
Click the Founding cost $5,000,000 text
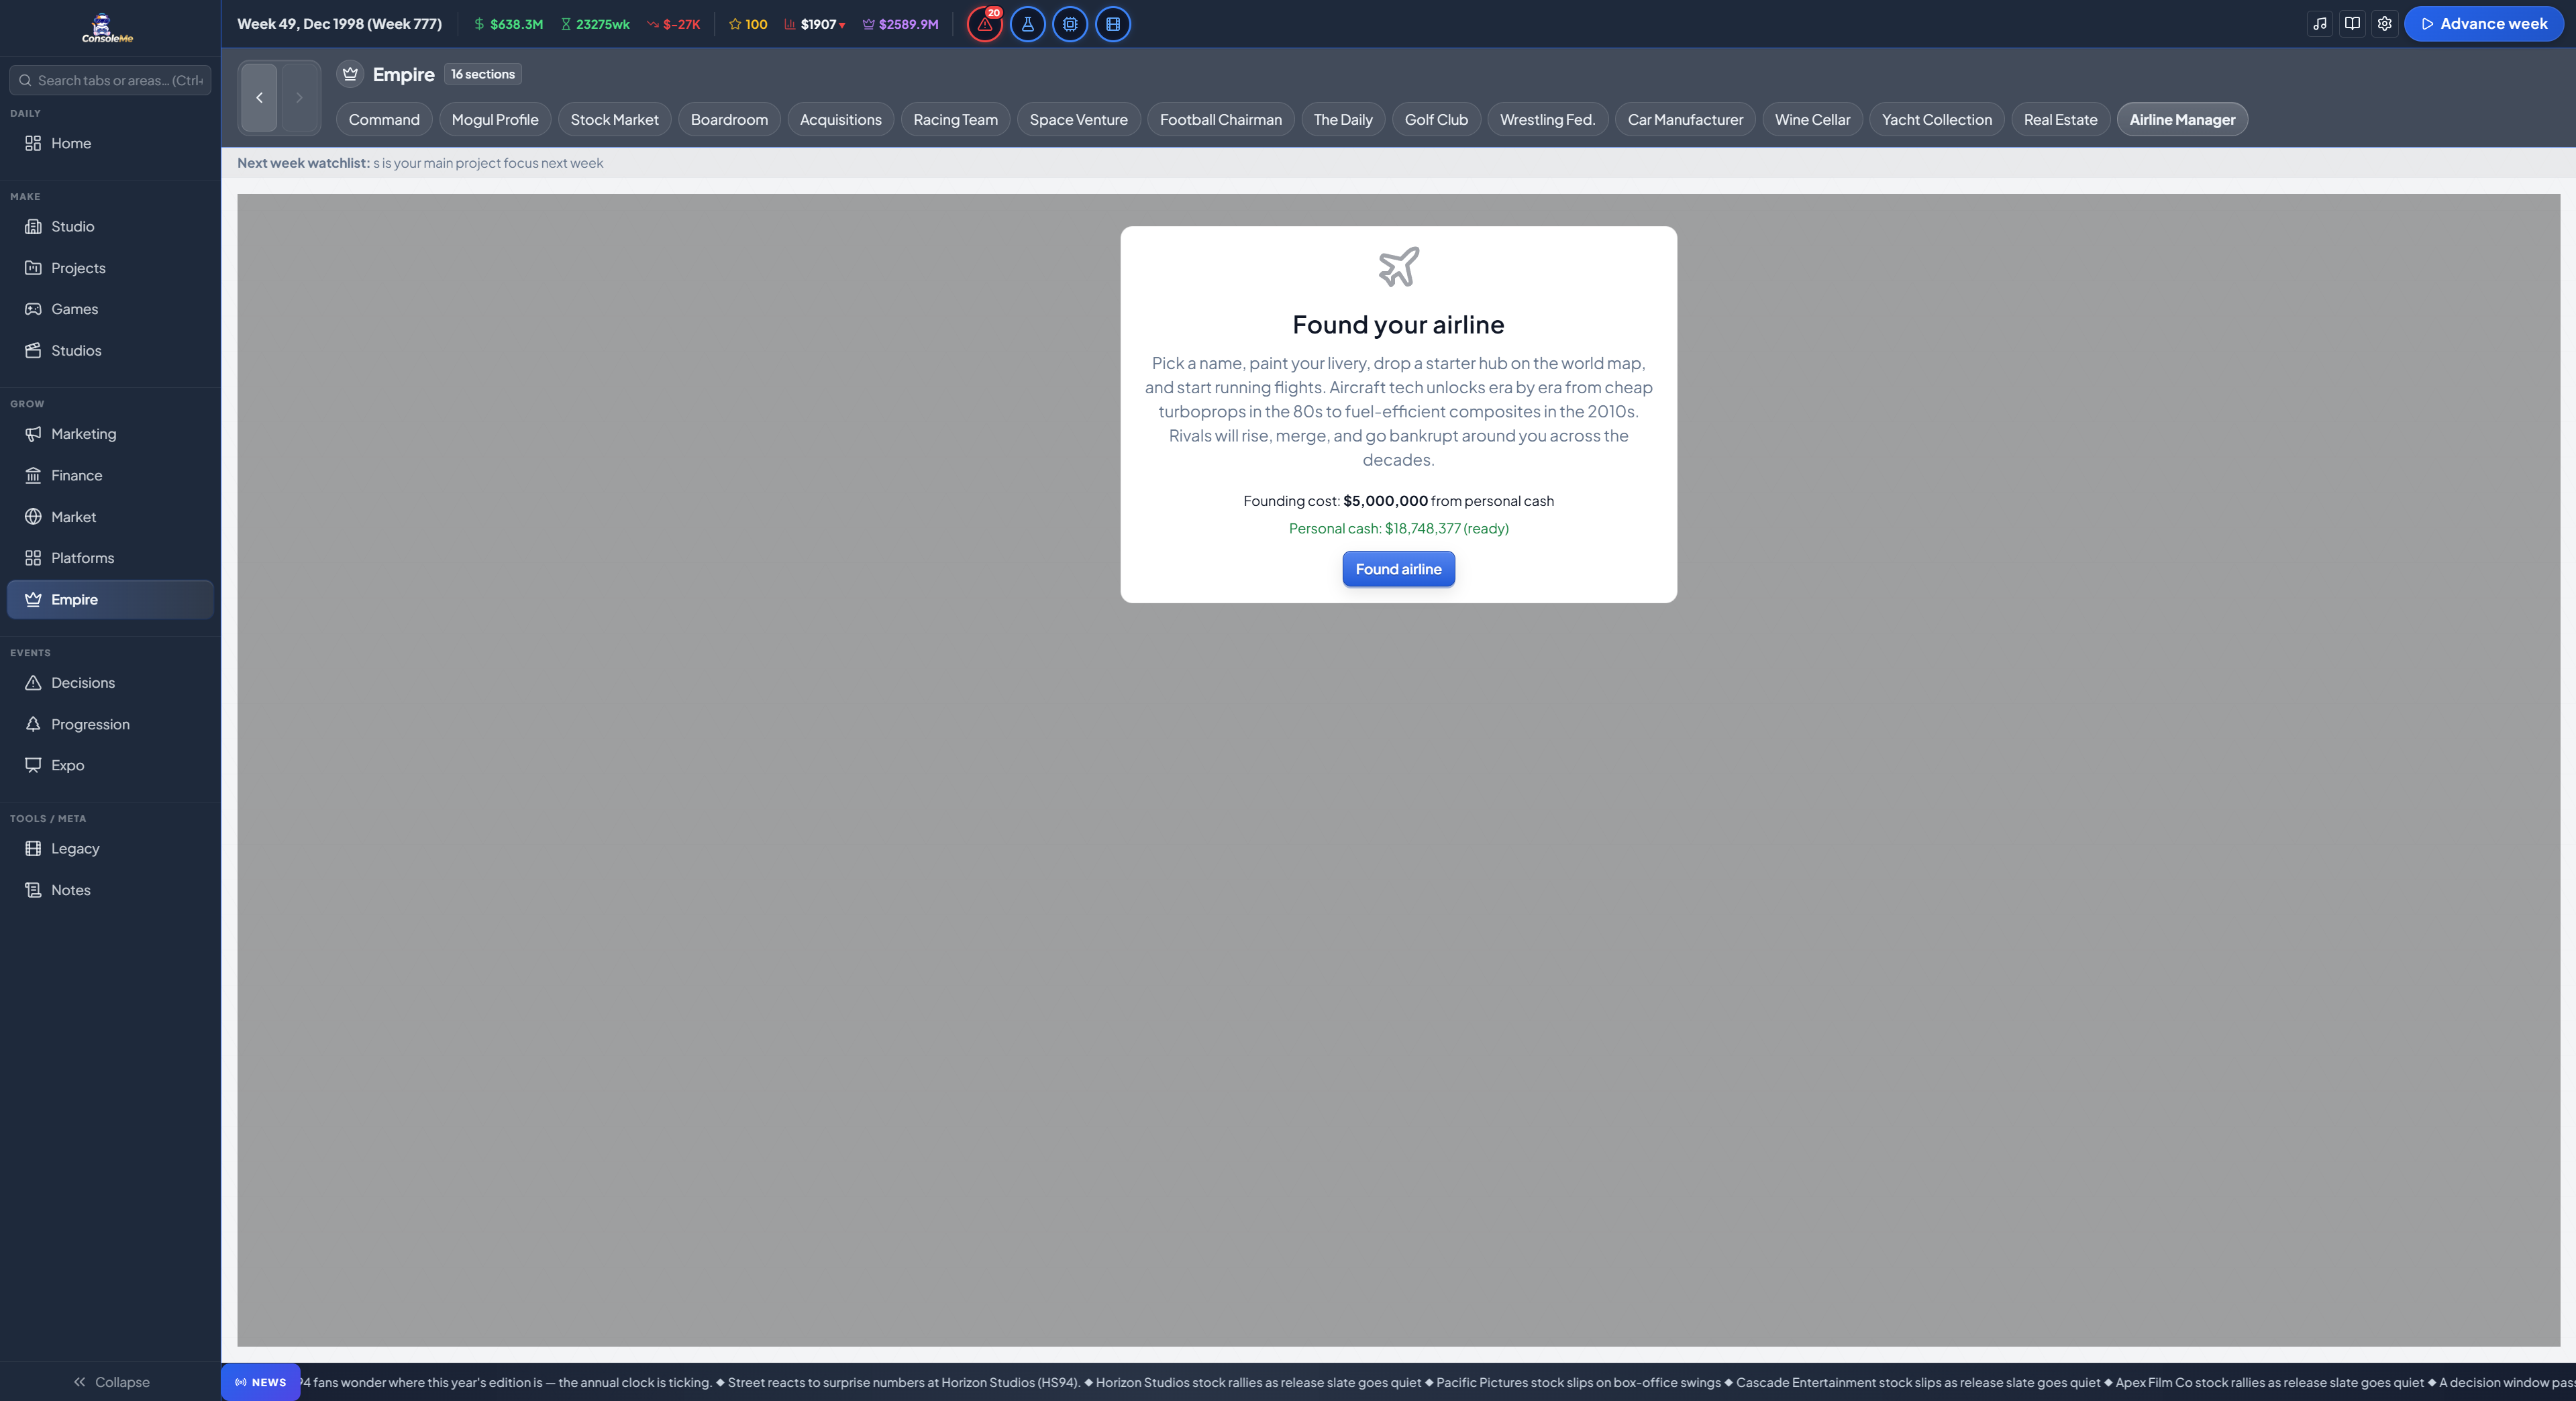coord(1398,501)
